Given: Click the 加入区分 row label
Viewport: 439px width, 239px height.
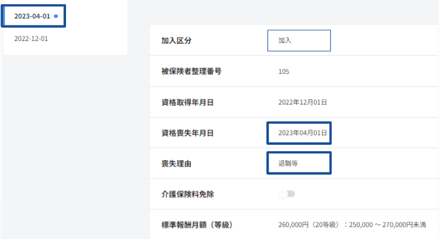Looking at the screenshot, I should [175, 41].
